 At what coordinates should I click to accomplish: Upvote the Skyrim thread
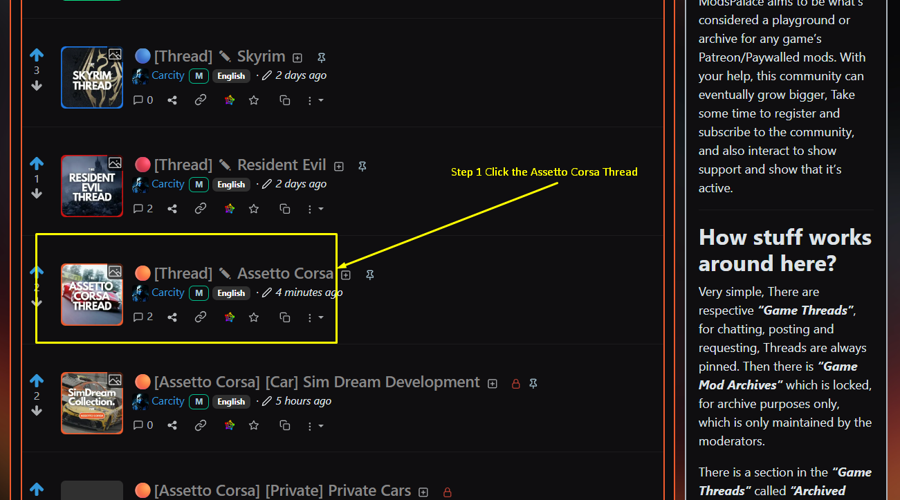pyautogui.click(x=37, y=55)
